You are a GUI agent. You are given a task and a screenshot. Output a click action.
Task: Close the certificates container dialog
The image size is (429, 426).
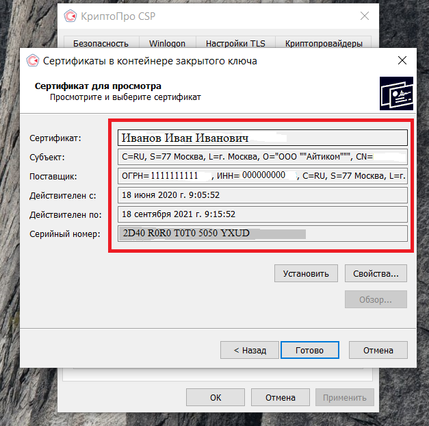[402, 60]
